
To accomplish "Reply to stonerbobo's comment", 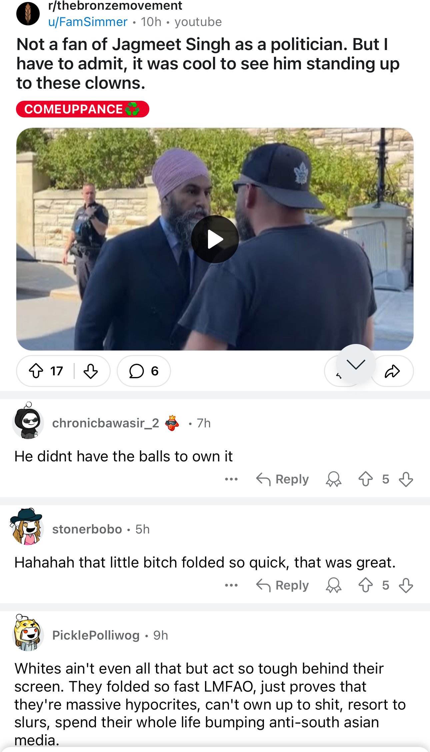I will [x=282, y=586].
